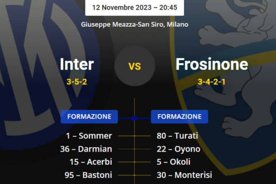
Task: Click the Frosinone team name
Action: (x=212, y=64)
